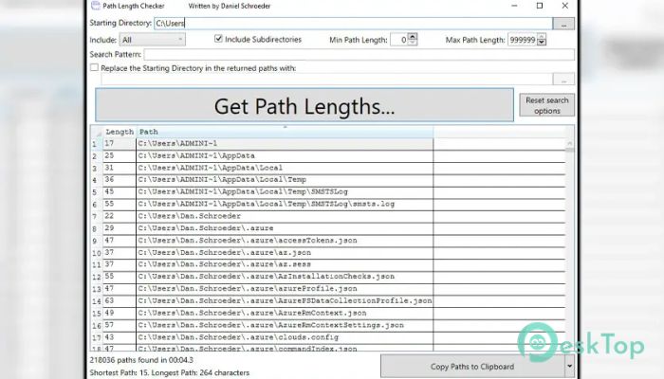Minimize the Path Length Checker window

514,6
